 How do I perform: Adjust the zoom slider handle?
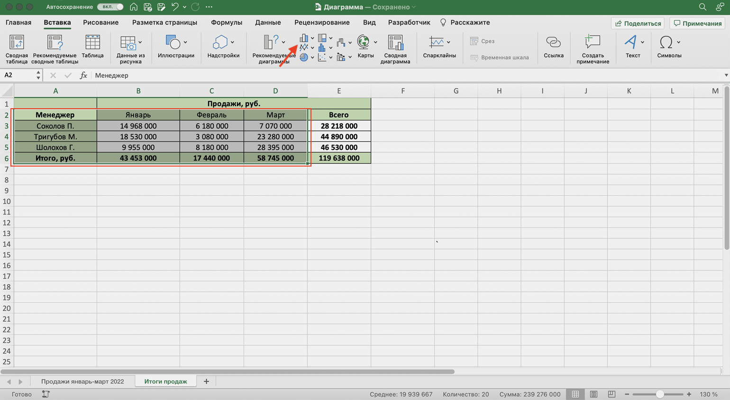coord(659,394)
